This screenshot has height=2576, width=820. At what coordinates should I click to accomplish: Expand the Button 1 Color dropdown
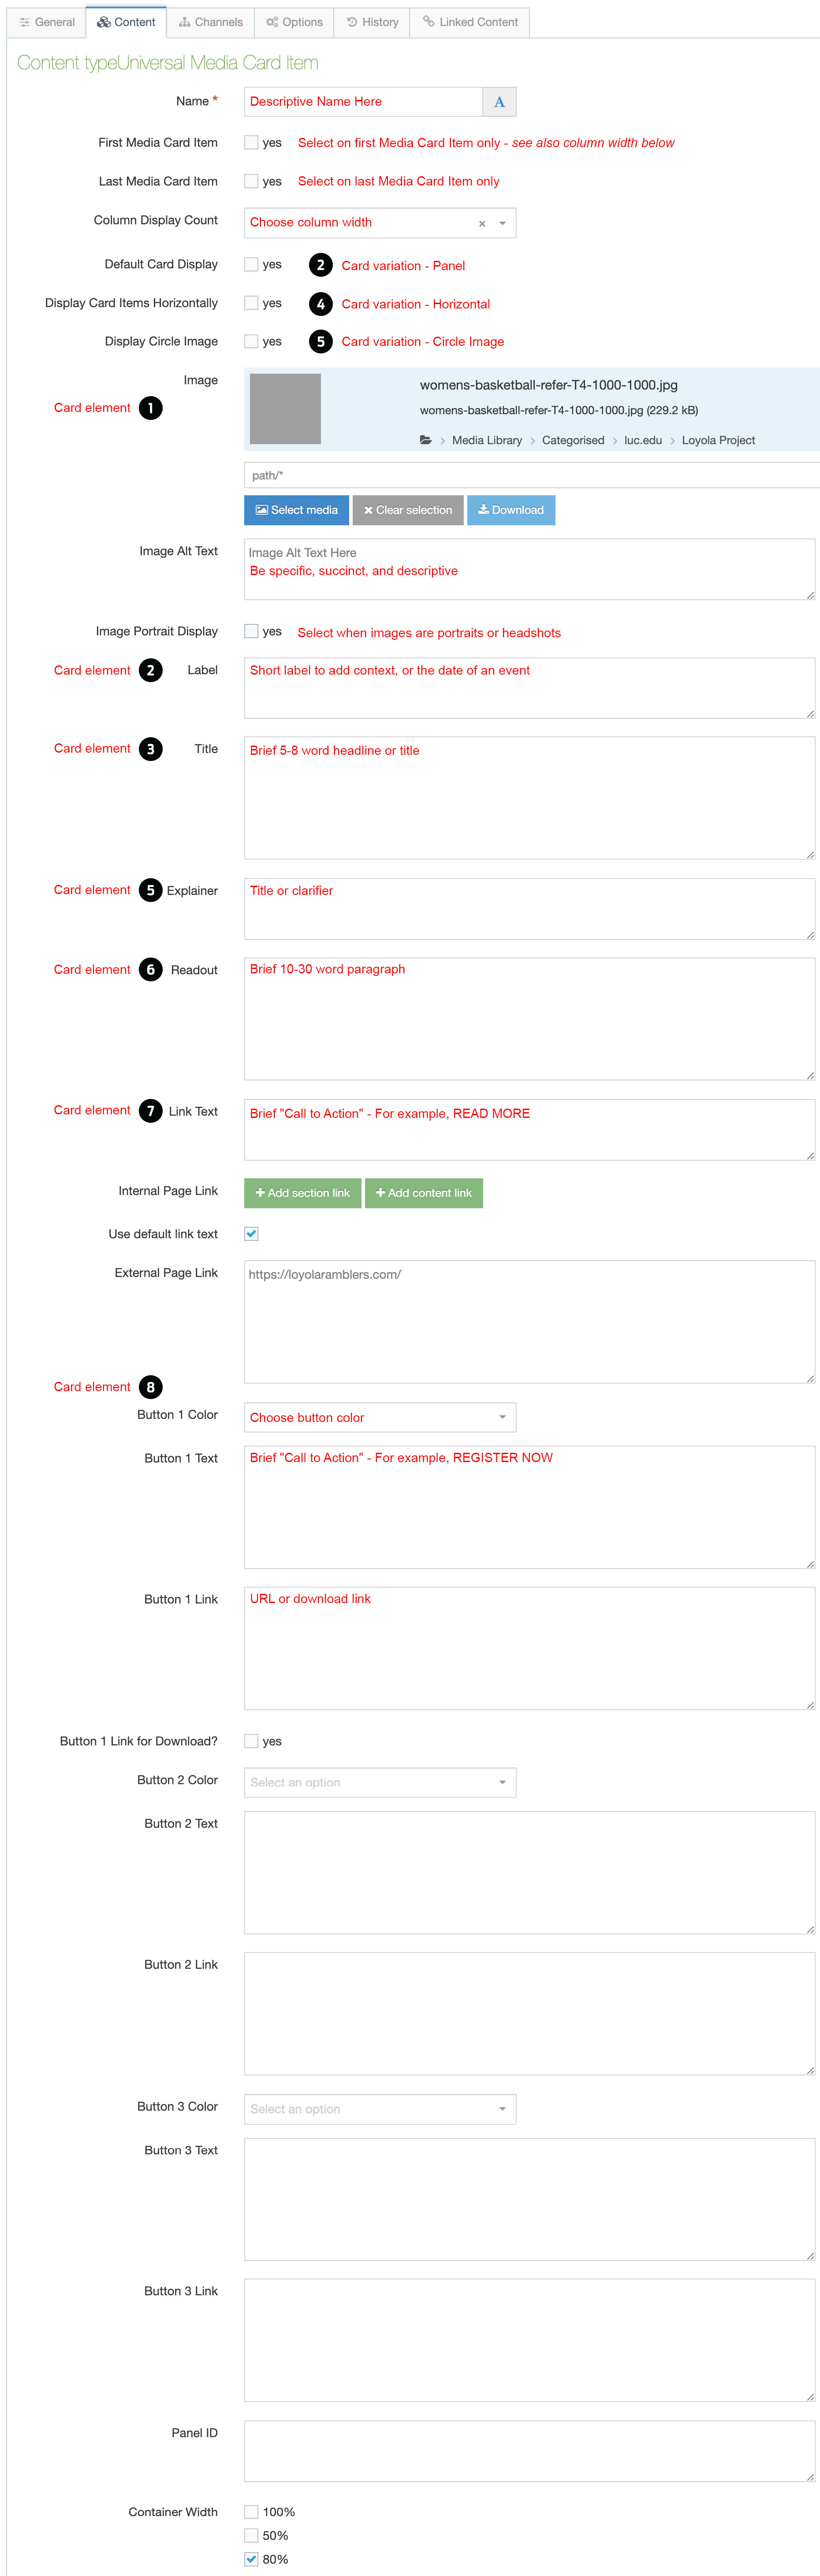click(380, 1417)
